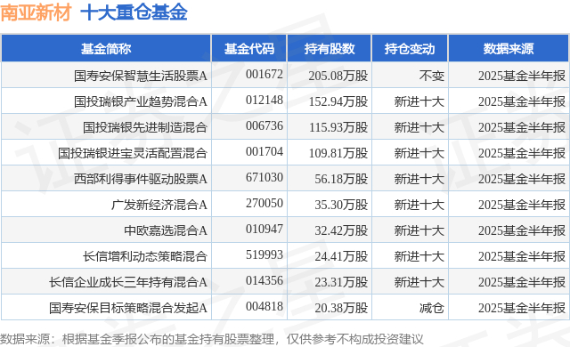The height and width of the screenshot is (347, 570).
Task: Select fund name 西部利得事件驱动股票A
Action: [x=141, y=179]
